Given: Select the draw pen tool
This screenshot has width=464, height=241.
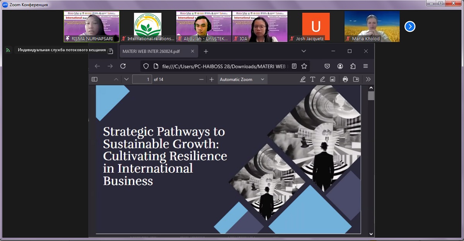Looking at the screenshot, I should [x=322, y=79].
